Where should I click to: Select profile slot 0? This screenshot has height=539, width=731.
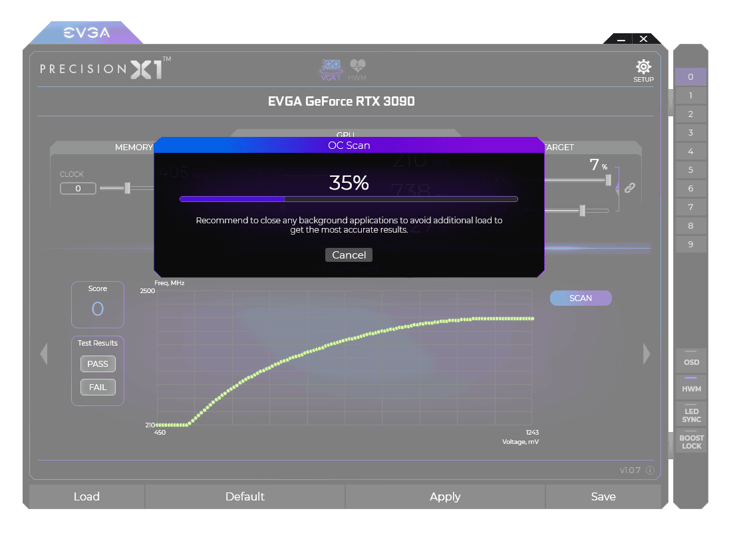690,77
